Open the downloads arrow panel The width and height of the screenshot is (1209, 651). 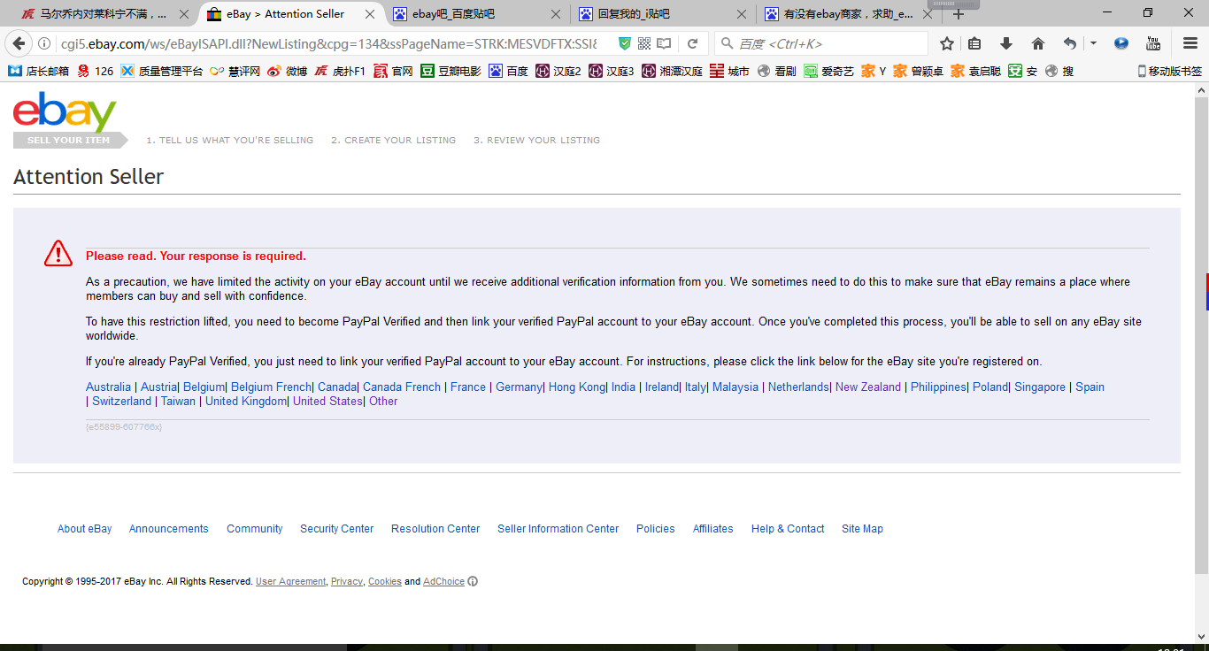[x=1006, y=43]
